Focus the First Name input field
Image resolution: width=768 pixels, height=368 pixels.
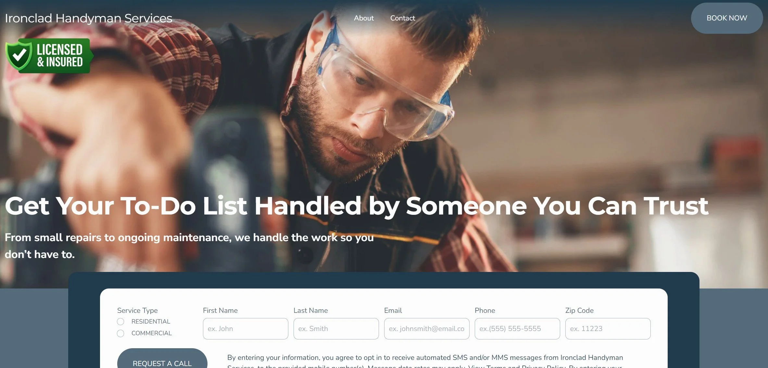coord(246,329)
